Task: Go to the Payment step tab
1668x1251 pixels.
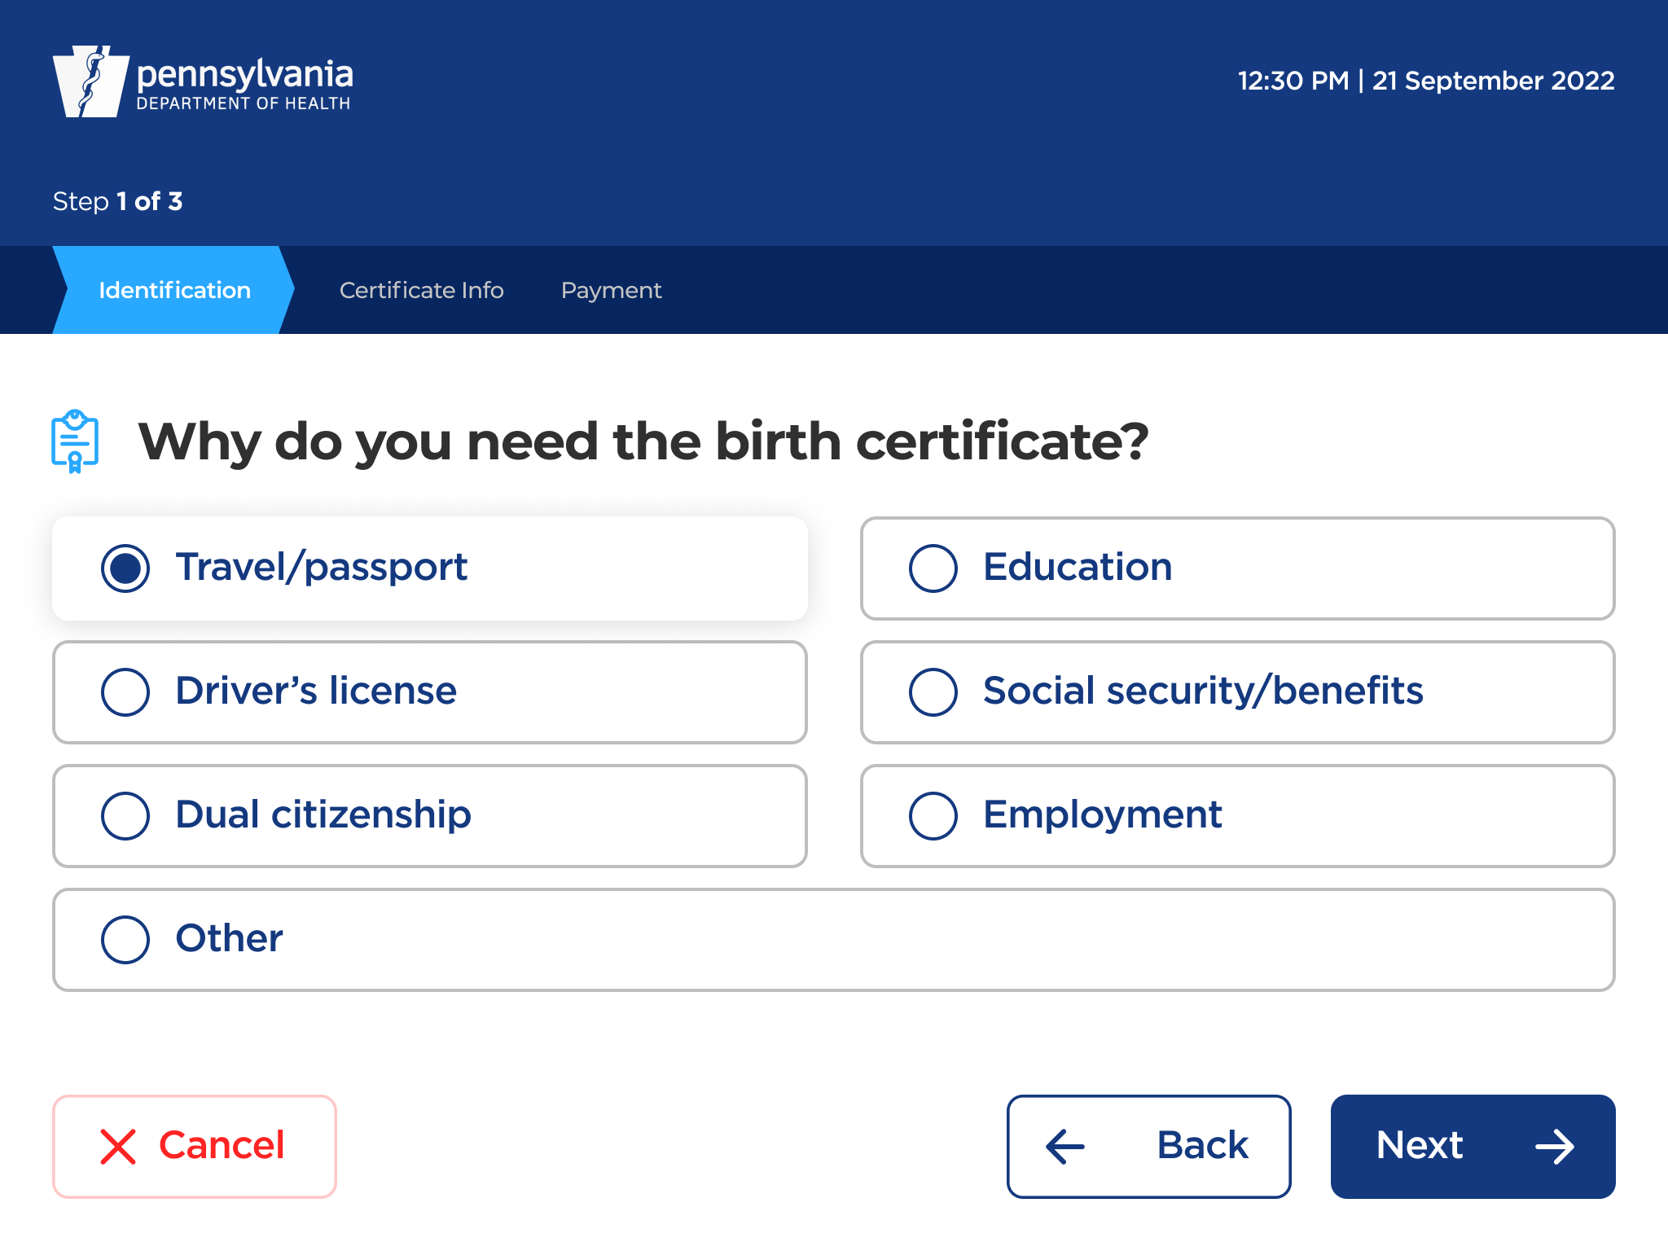Action: click(x=611, y=290)
